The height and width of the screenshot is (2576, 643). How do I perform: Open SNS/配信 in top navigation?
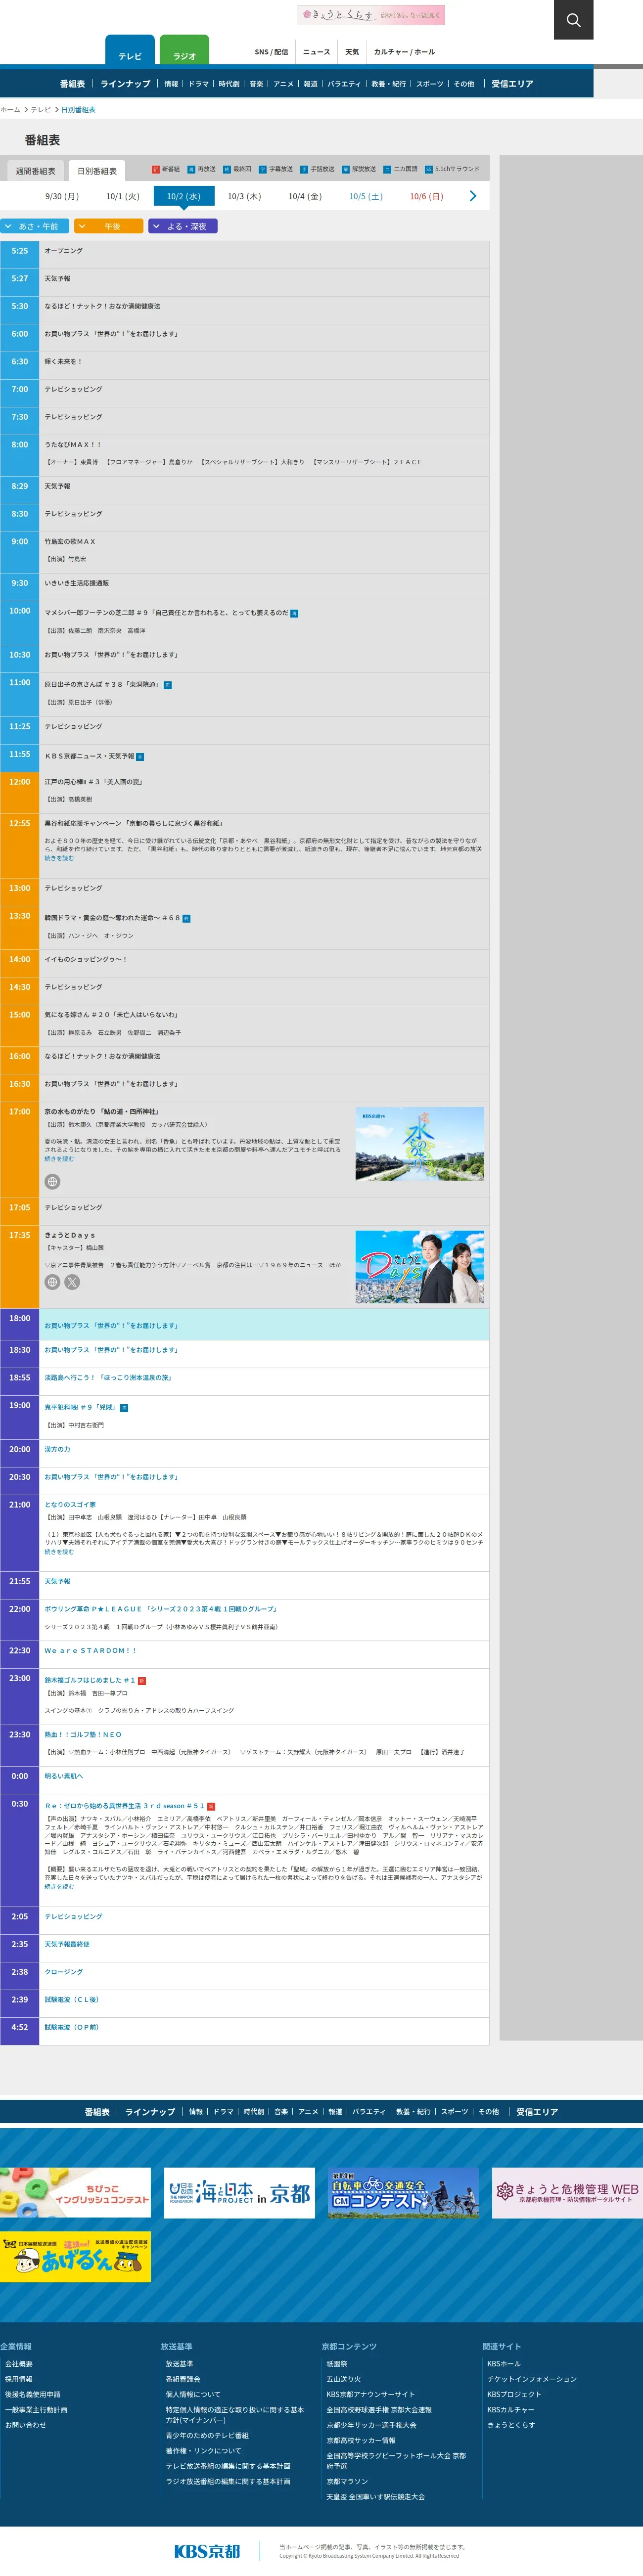tap(271, 52)
